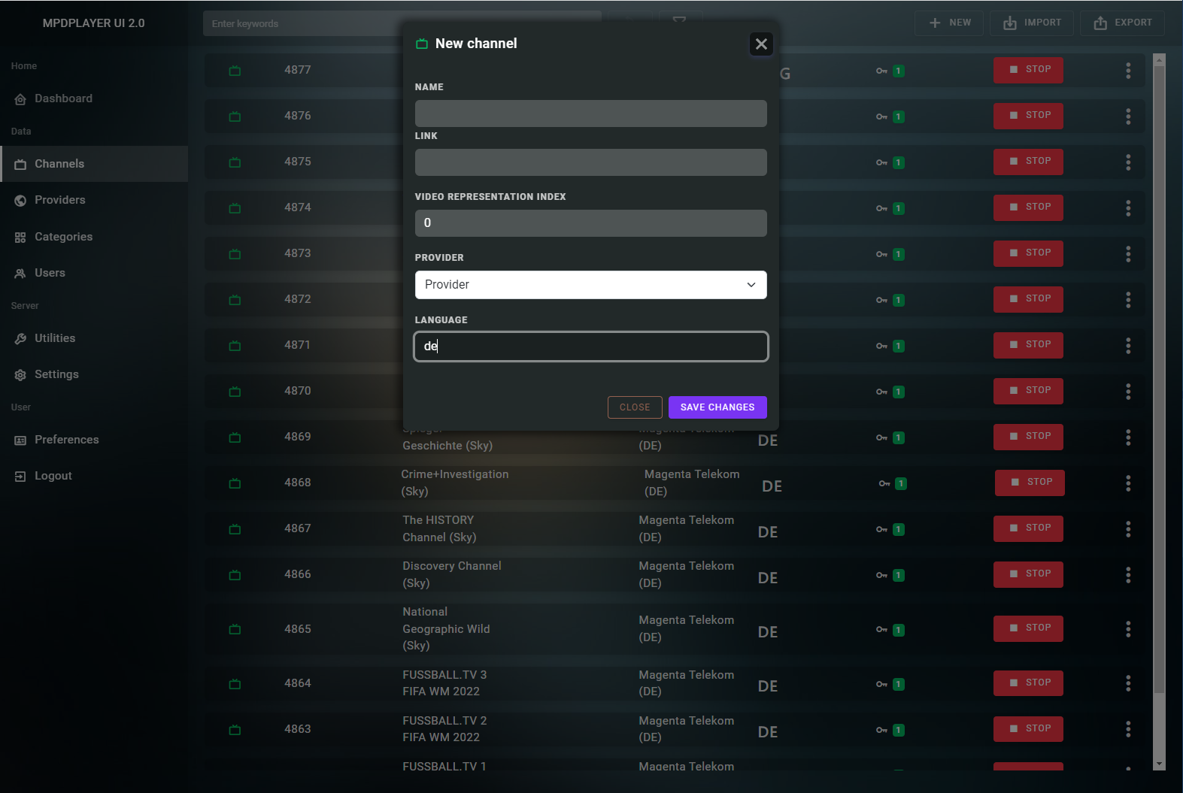
Task: Stop channel 4867 The HISTORY Channel
Action: point(1028,528)
